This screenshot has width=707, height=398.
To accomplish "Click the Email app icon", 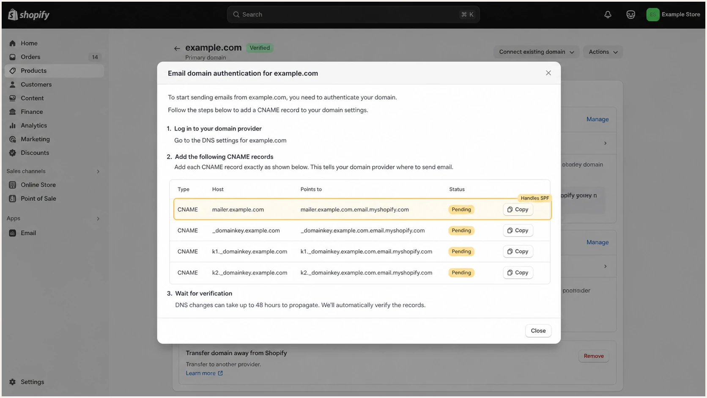I will (13, 233).
